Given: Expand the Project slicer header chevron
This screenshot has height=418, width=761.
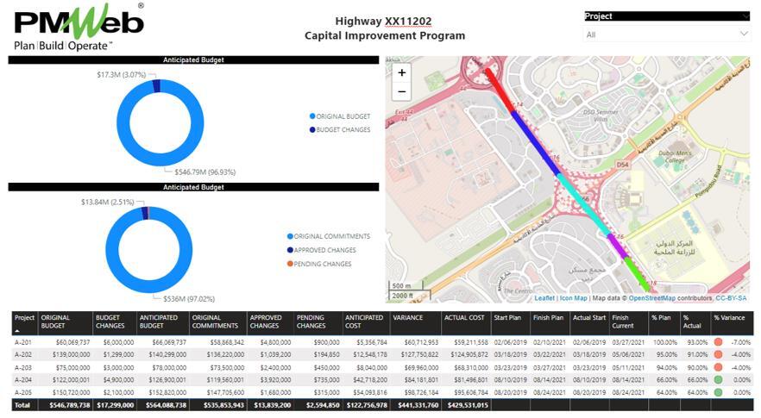Looking at the screenshot, I should 745,16.
